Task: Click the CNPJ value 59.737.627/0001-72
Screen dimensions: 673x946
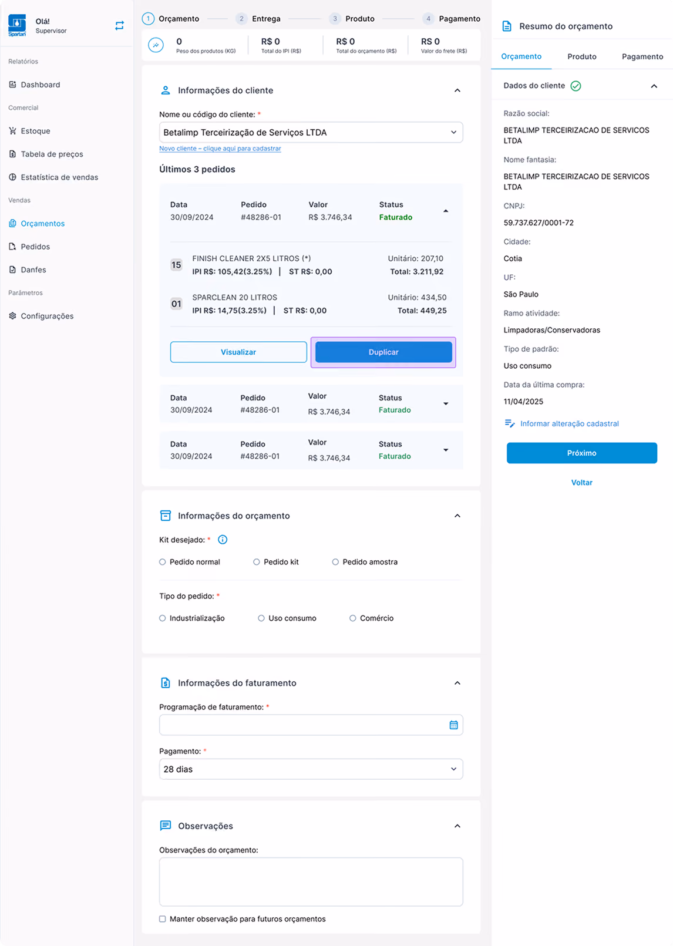Action: (x=539, y=223)
